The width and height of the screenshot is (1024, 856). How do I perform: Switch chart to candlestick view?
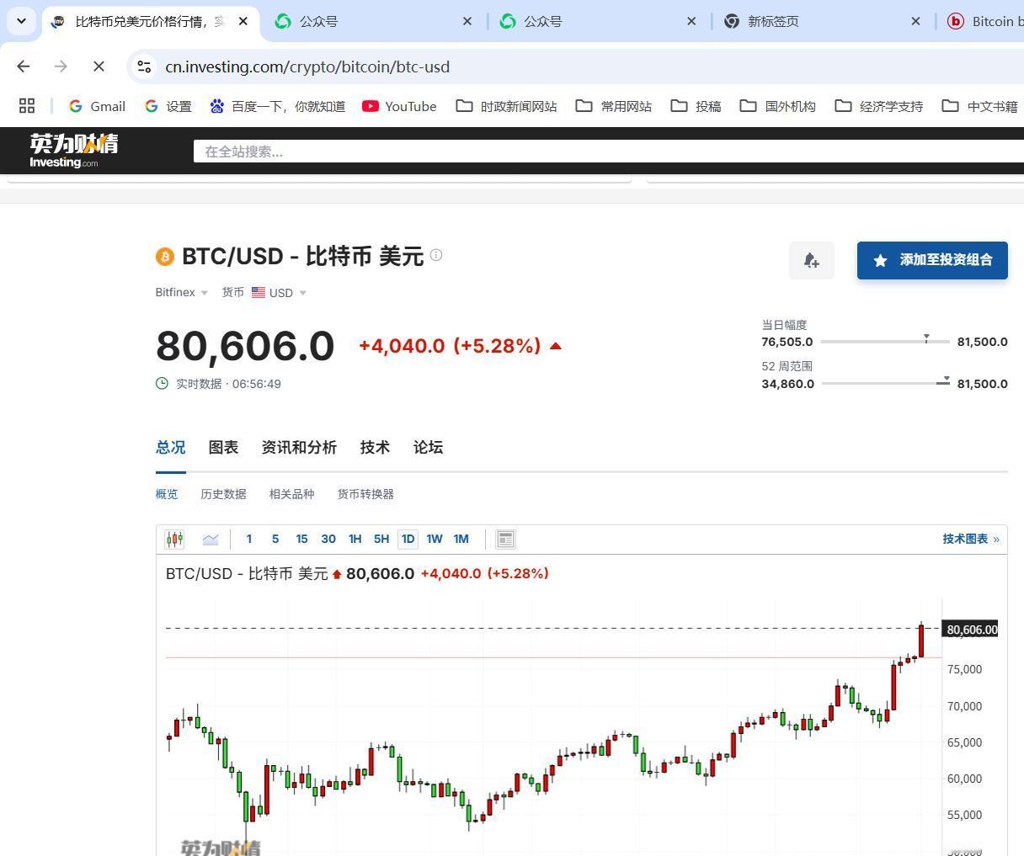pos(174,540)
